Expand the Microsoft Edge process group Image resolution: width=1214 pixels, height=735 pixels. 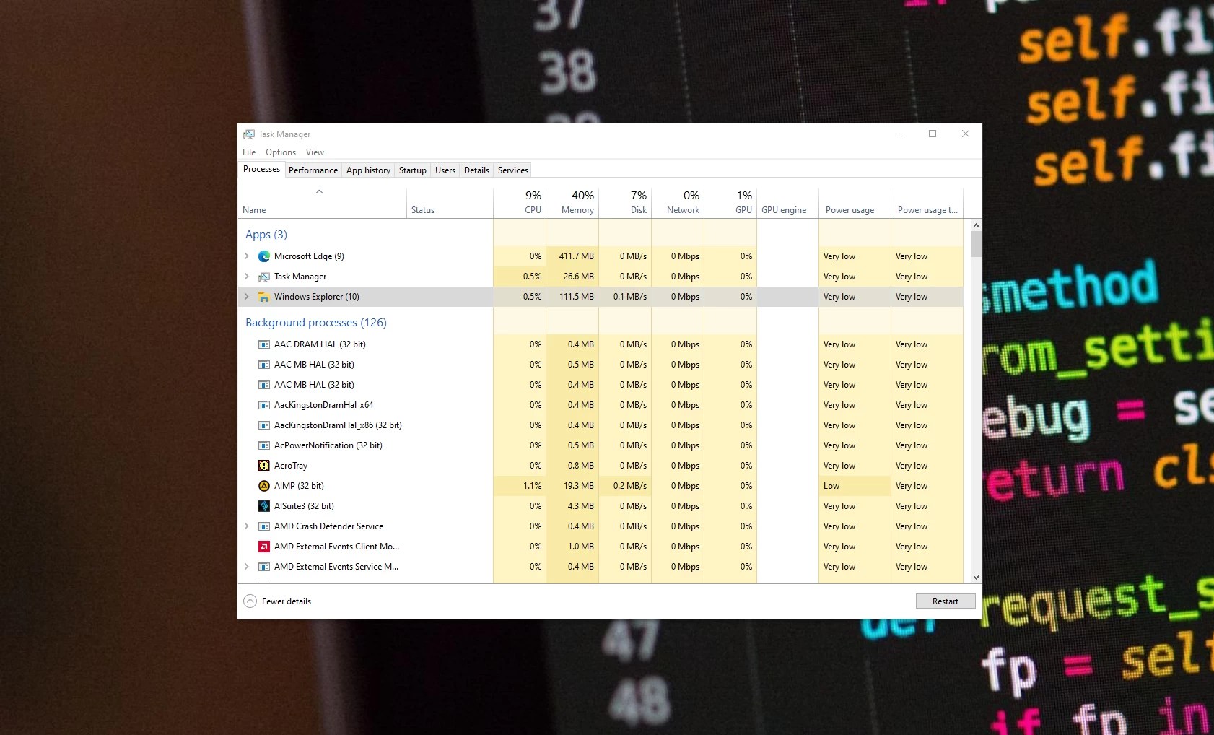pyautogui.click(x=248, y=256)
